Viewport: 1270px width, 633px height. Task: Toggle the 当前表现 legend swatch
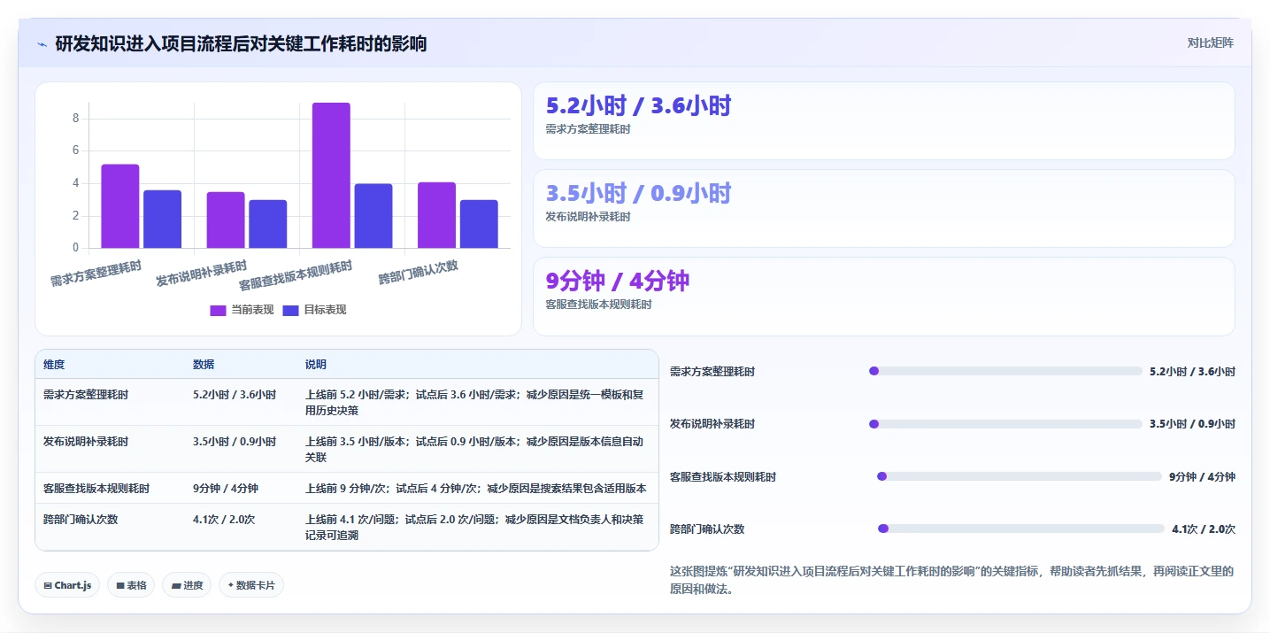[x=218, y=310]
